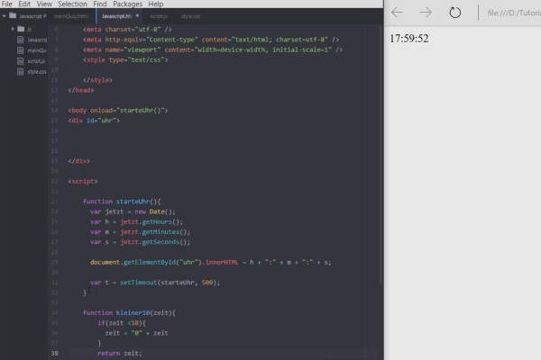Click 'getSeconds' in the code
This screenshot has height=360, width=541.
[160, 242]
